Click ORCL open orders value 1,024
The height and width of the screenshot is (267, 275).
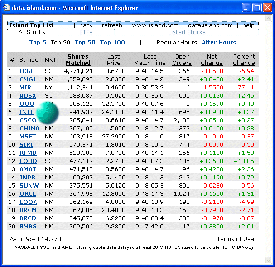(x=182, y=194)
